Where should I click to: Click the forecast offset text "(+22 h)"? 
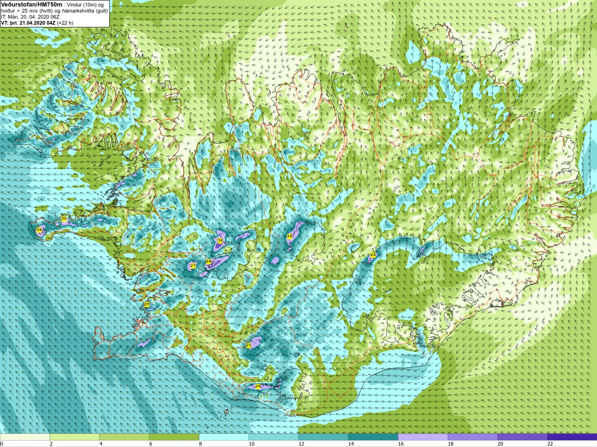pos(65,22)
